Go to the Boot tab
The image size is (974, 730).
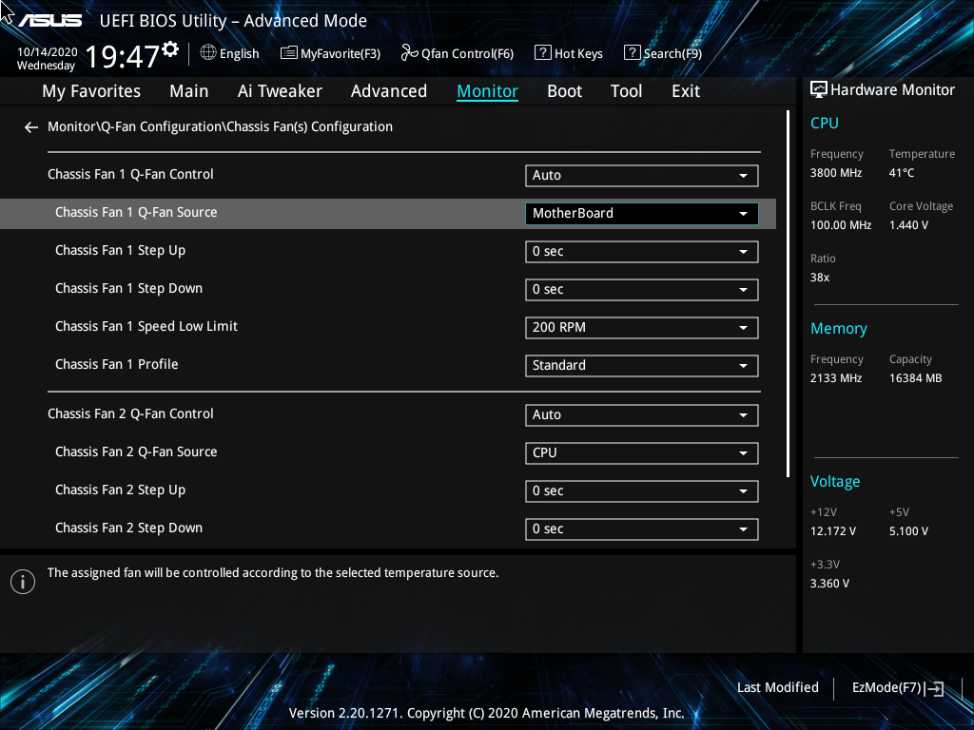(x=565, y=91)
